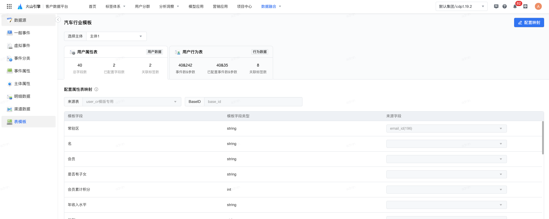Click the 明细数据 sidebar icon
The width and height of the screenshot is (549, 219).
(10, 96)
